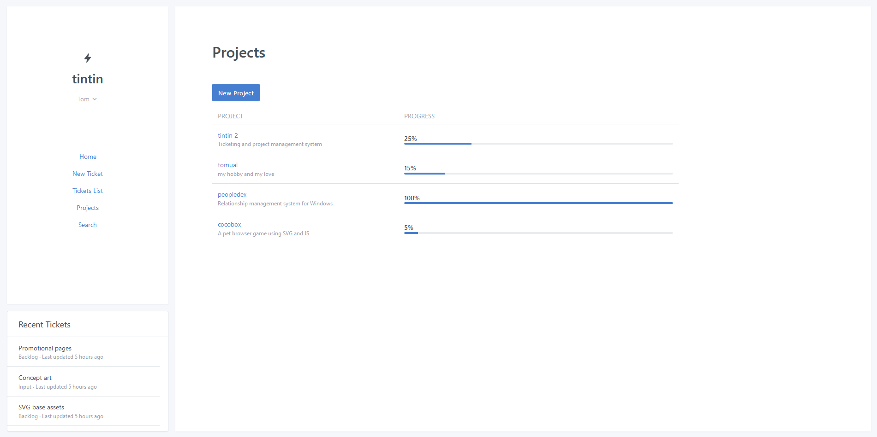The height and width of the screenshot is (437, 877).
Task: Click the tintin 2 progress bar
Action: tap(538, 144)
